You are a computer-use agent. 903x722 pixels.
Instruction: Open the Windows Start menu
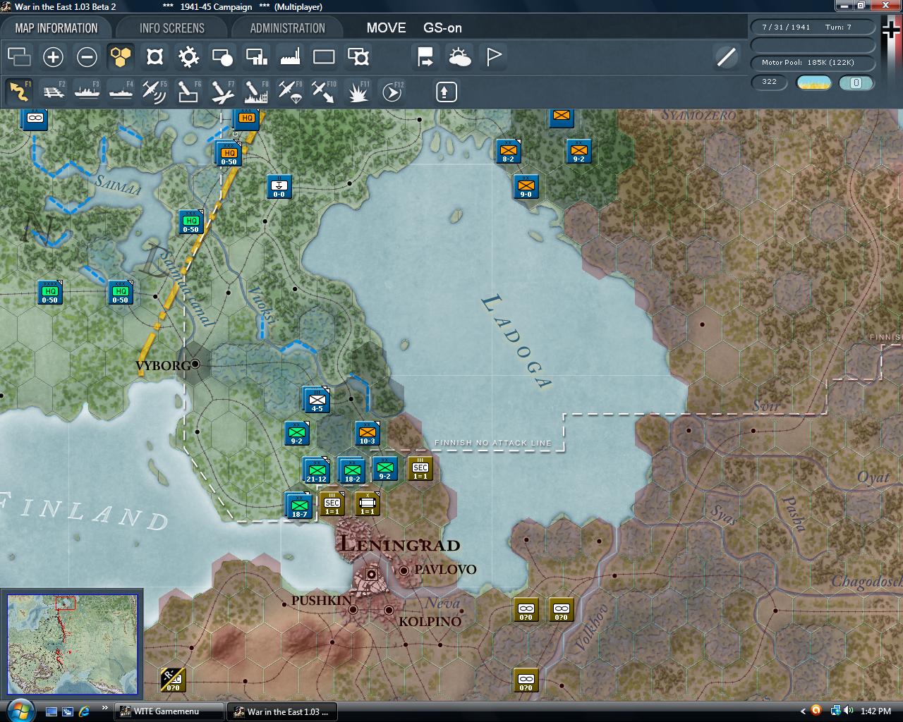coord(19,711)
